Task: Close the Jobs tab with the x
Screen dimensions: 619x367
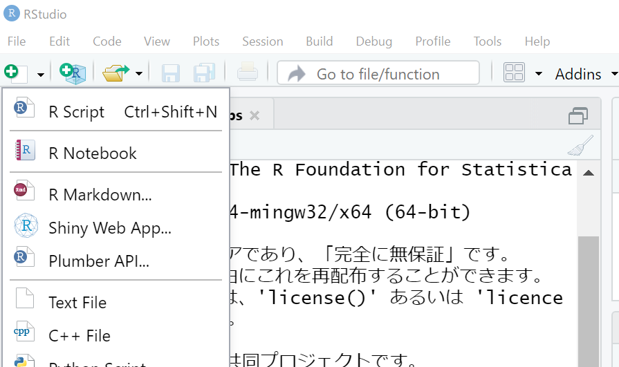Action: pyautogui.click(x=255, y=115)
